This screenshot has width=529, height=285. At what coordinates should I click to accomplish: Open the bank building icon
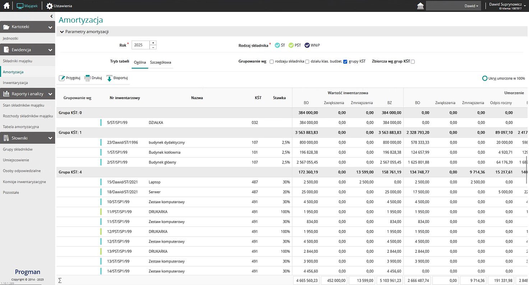click(x=420, y=6)
